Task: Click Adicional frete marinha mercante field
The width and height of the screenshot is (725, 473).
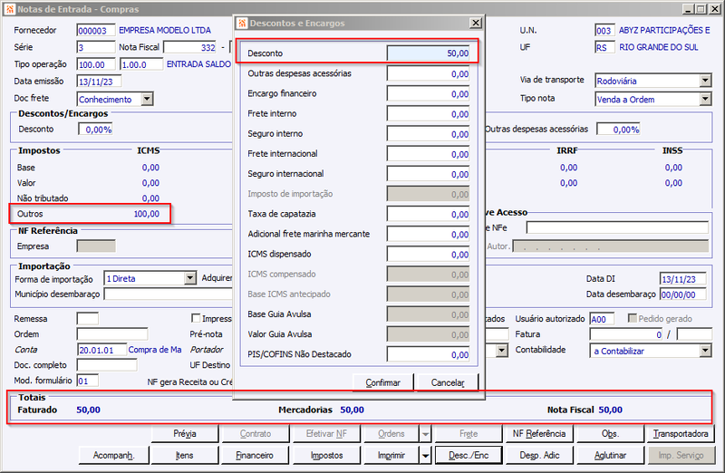Action: coord(428,234)
